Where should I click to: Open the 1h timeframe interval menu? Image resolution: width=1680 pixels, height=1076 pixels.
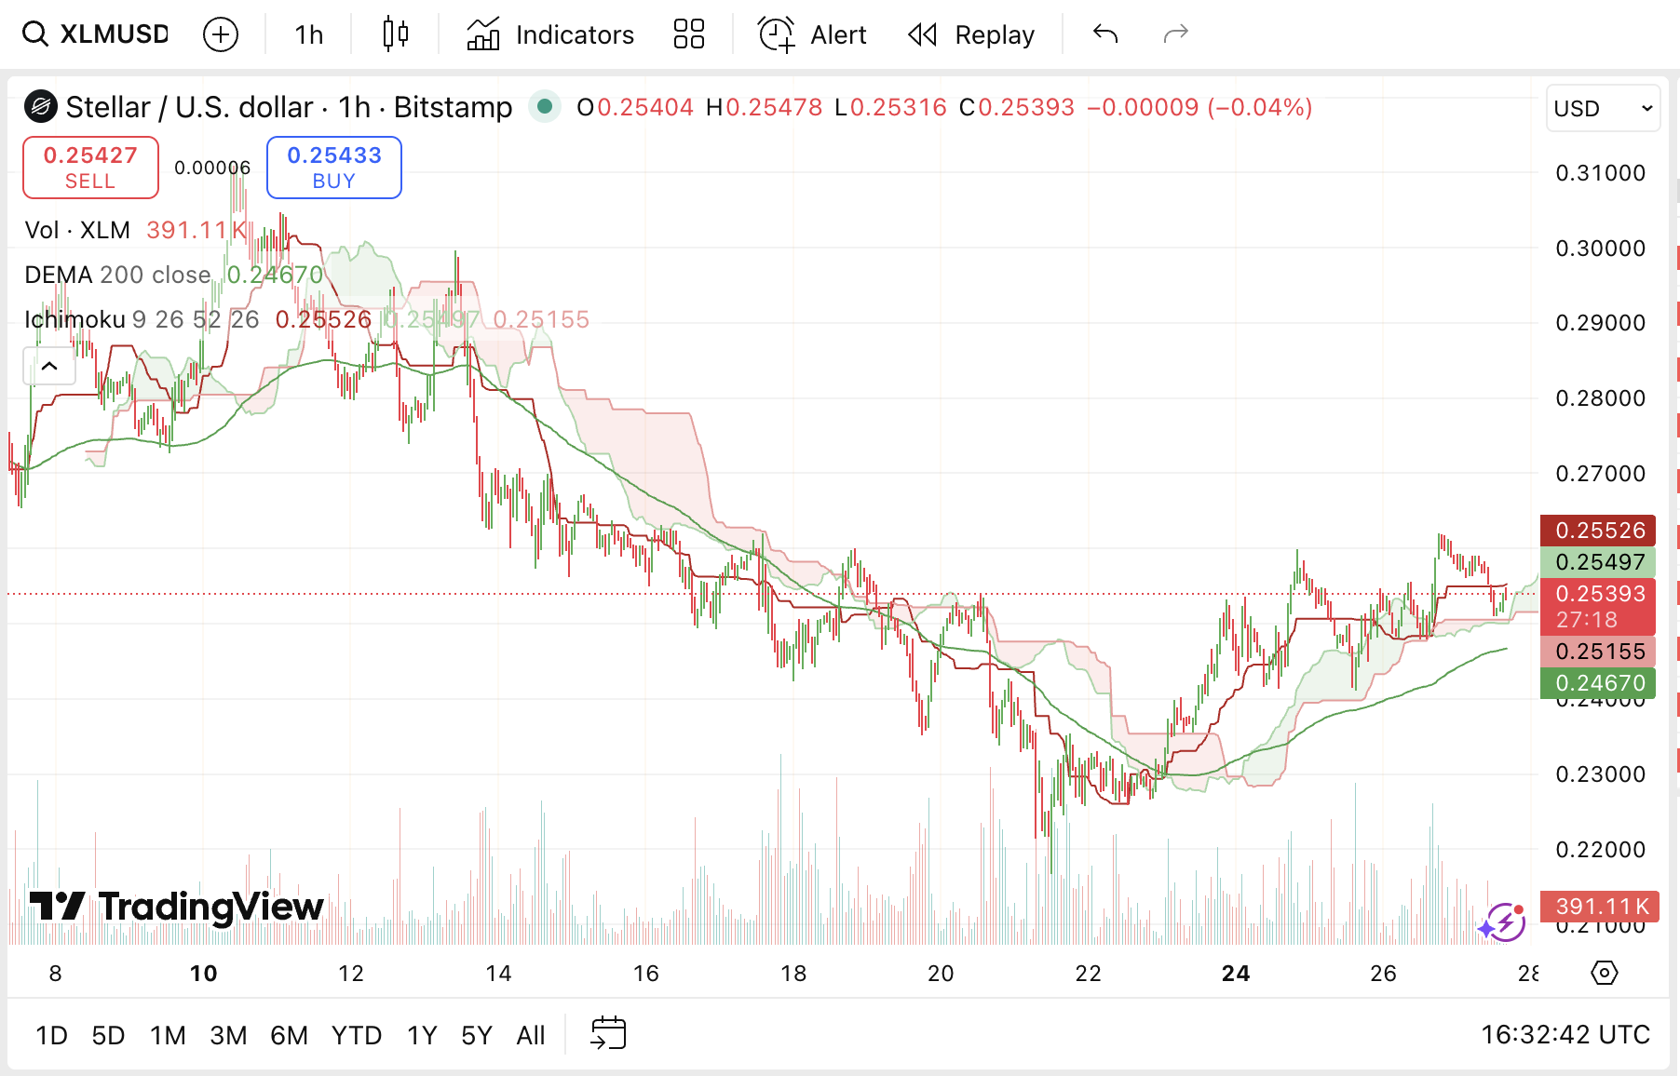click(x=308, y=34)
